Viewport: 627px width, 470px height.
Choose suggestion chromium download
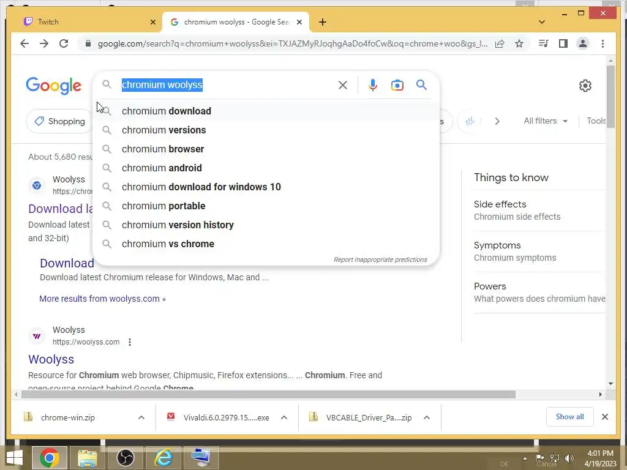(x=266, y=111)
